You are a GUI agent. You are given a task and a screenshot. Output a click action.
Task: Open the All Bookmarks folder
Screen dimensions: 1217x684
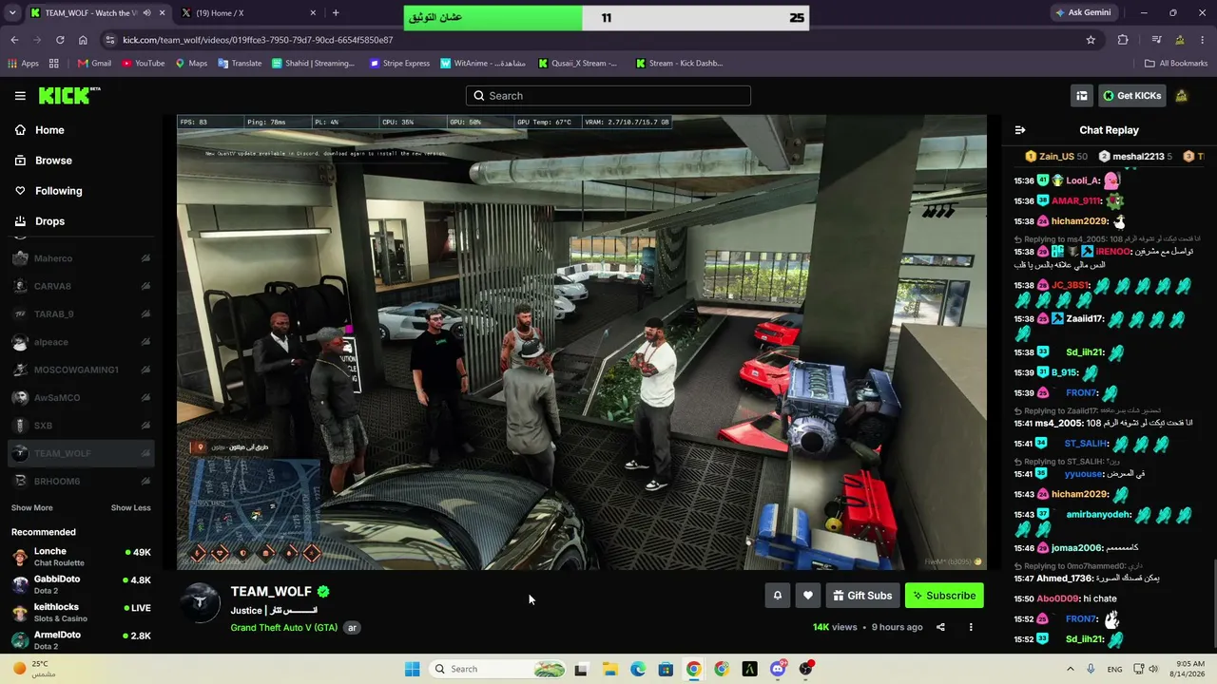[x=1176, y=64]
